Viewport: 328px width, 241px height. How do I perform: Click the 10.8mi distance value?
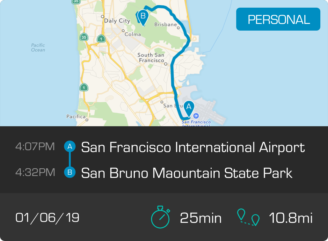(x=291, y=218)
